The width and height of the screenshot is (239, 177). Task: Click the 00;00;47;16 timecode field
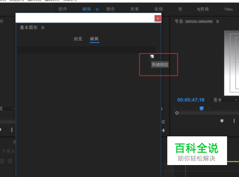(191, 100)
